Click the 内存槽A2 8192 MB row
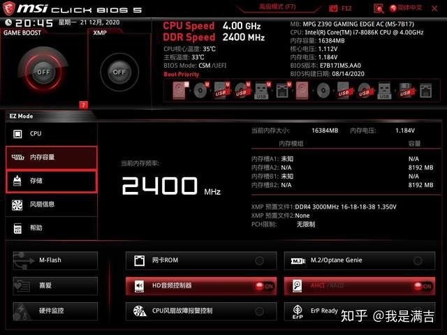Screen dimensions: 447x335 tap(342, 167)
